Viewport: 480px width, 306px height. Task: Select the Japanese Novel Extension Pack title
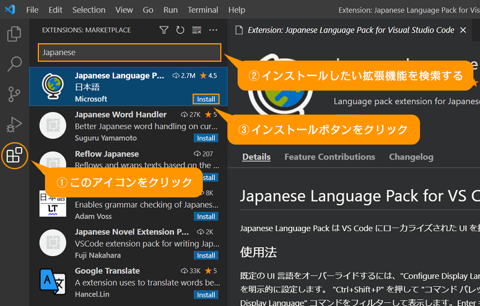131,232
